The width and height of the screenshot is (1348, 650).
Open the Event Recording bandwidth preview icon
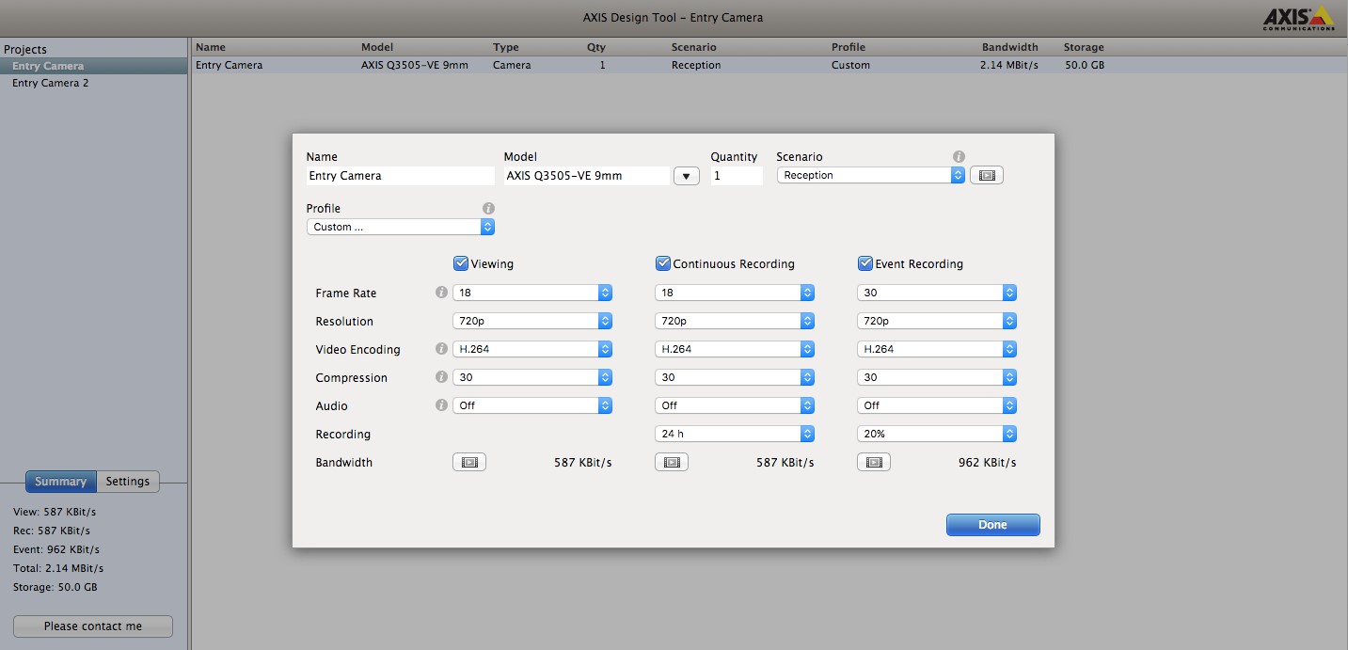[x=874, y=462]
